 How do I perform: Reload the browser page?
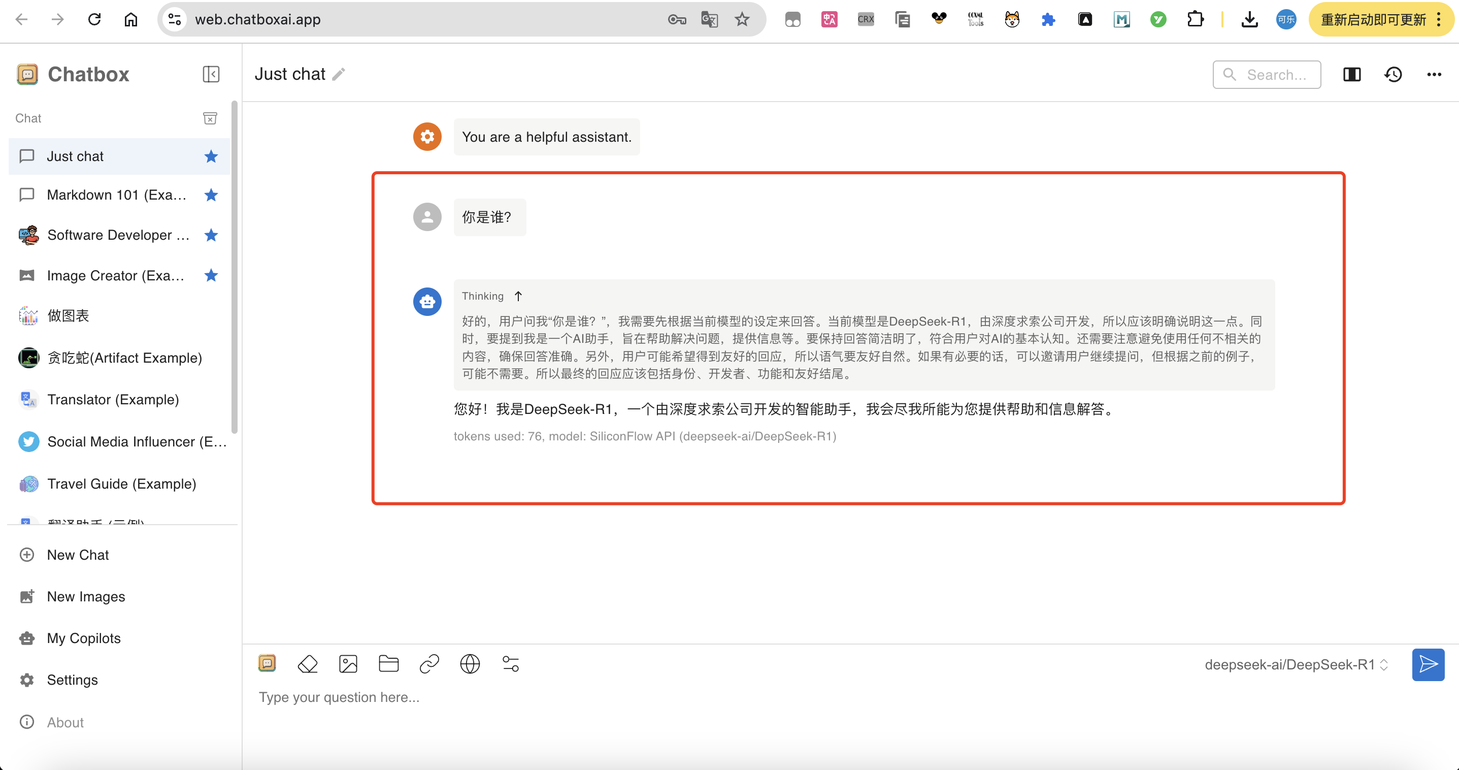click(x=94, y=19)
